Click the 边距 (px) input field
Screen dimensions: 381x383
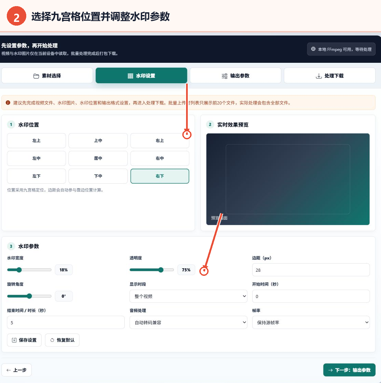click(x=311, y=270)
